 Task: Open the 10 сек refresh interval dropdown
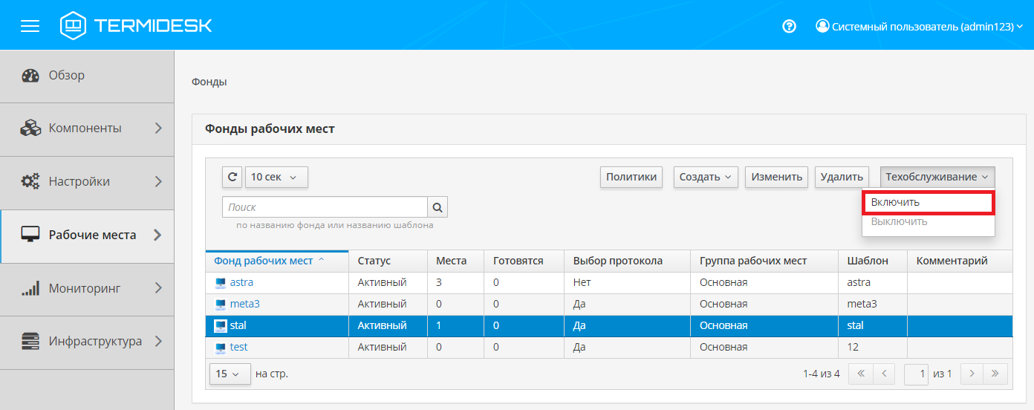pyautogui.click(x=276, y=178)
